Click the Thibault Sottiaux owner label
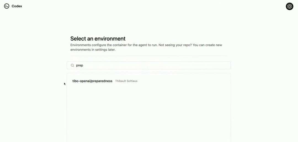 coord(126,81)
